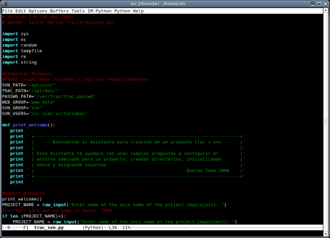Screen dimensions: 330x238
Task: Click the scrollbar up arrow
Action: click(x=326, y=11)
